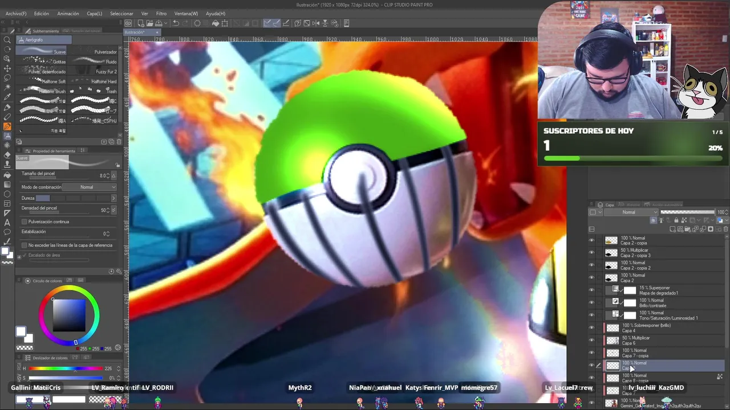Click the color wheel hue ring
730x410 pixels.
pyautogui.click(x=69, y=288)
